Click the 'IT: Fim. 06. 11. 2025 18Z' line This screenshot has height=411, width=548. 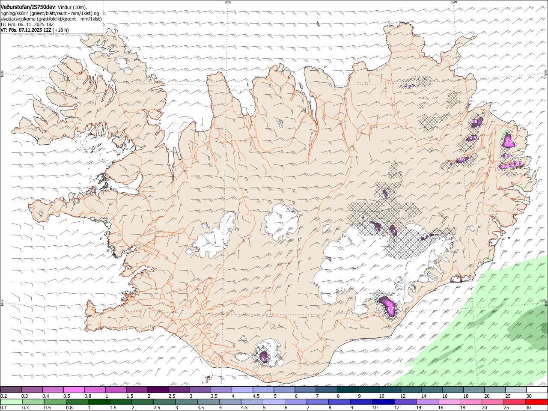click(x=27, y=24)
